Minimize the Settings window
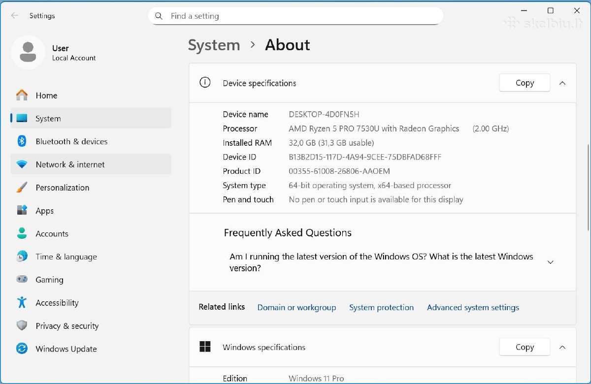Viewport: 591px width, 384px height. pyautogui.click(x=524, y=10)
